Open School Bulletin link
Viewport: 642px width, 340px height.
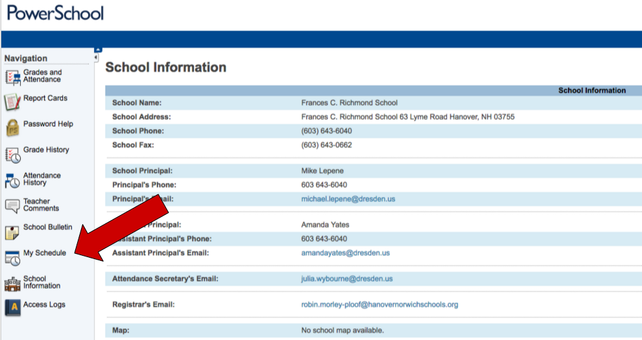[47, 227]
